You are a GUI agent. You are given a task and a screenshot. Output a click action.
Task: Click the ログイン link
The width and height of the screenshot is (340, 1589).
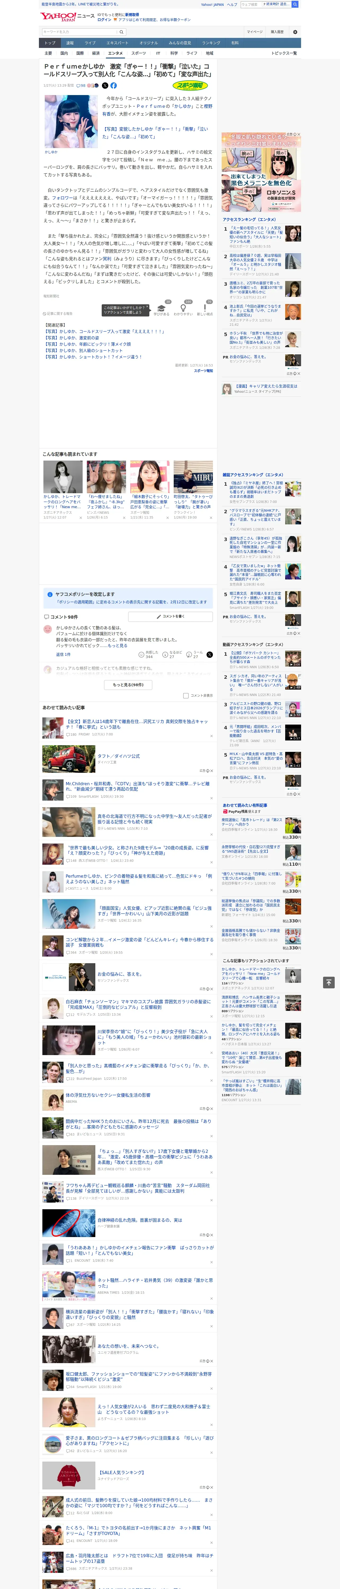(104, 20)
